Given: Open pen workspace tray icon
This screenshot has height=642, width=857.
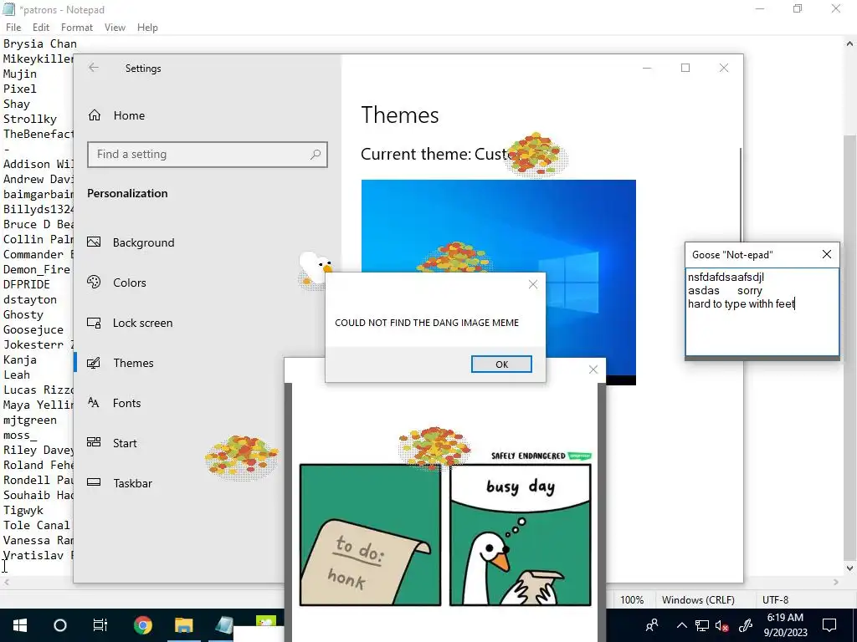Looking at the screenshot, I should click(746, 625).
